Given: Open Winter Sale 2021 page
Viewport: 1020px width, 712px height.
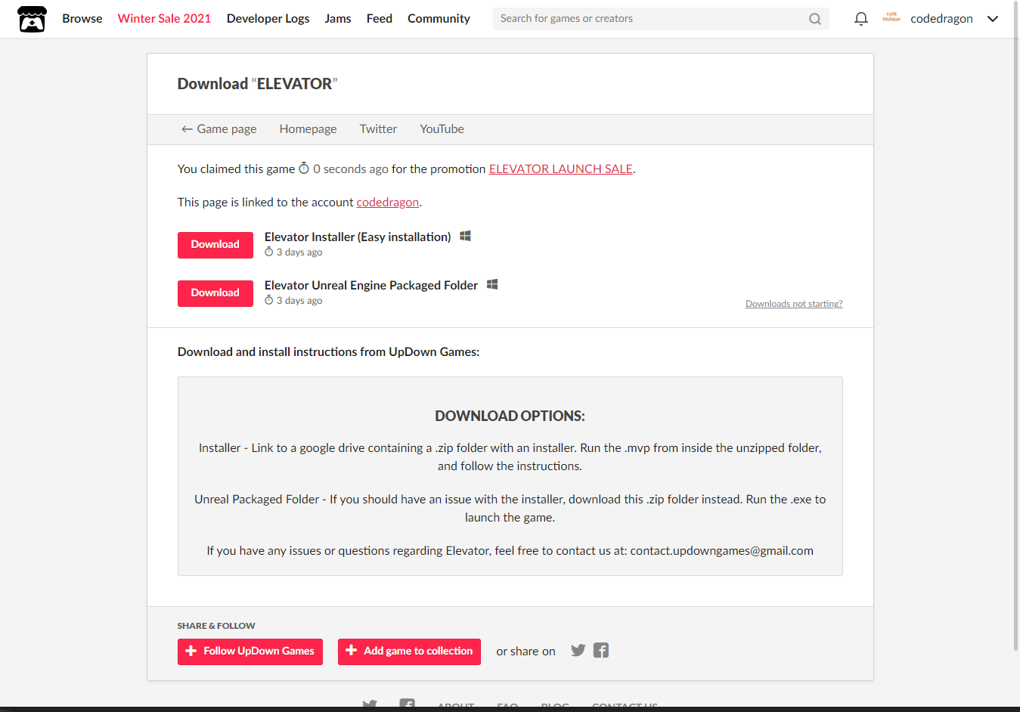Looking at the screenshot, I should (164, 19).
